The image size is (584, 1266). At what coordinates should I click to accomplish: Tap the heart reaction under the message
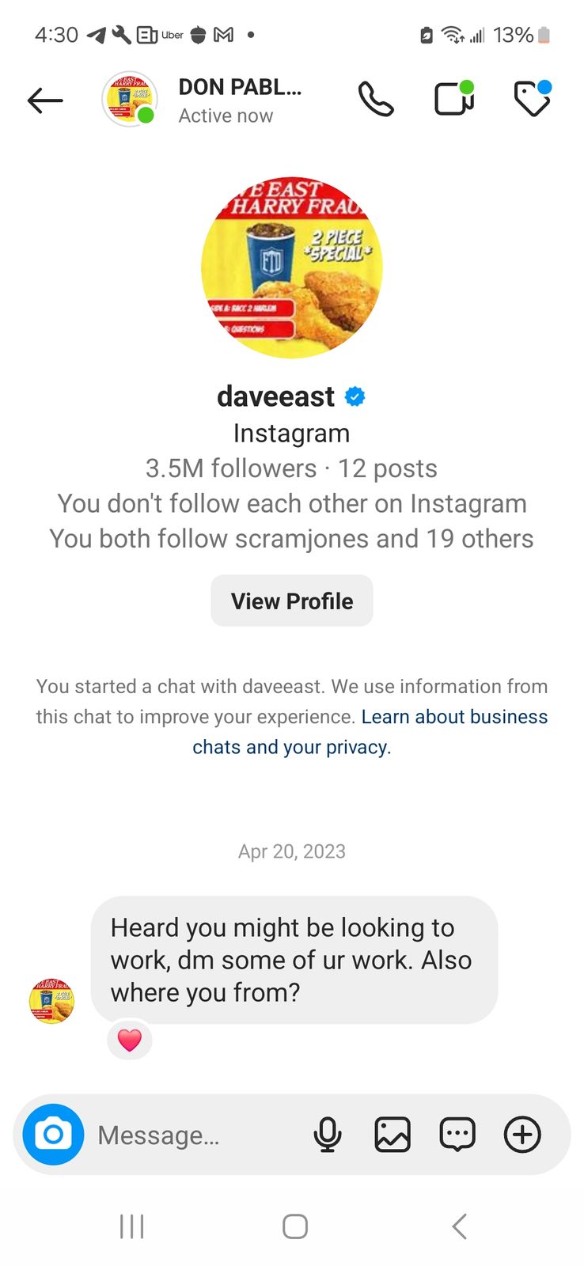click(x=130, y=1040)
